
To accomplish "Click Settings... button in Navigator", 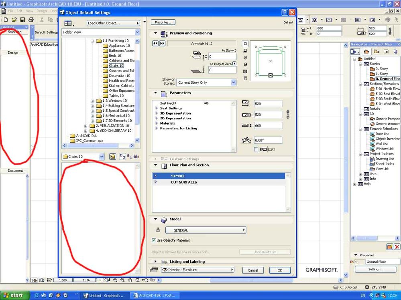I will [375, 269].
